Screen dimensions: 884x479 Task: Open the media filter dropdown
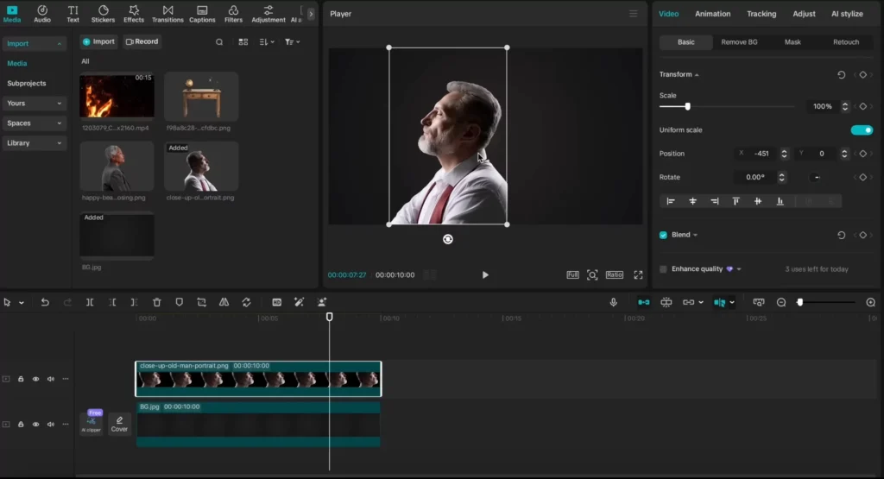292,41
